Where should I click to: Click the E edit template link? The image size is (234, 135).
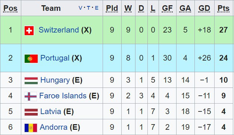coord(97,8)
